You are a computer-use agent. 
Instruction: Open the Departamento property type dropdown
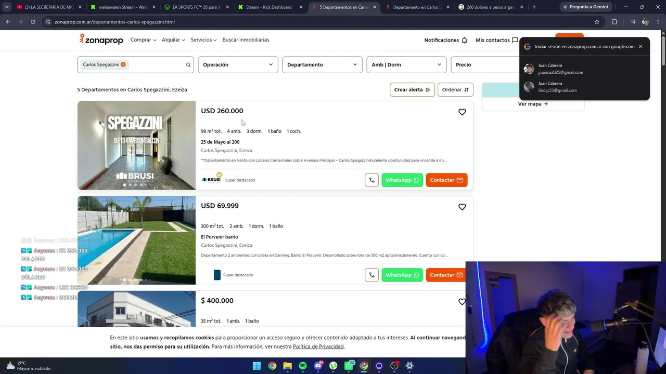pyautogui.click(x=322, y=64)
